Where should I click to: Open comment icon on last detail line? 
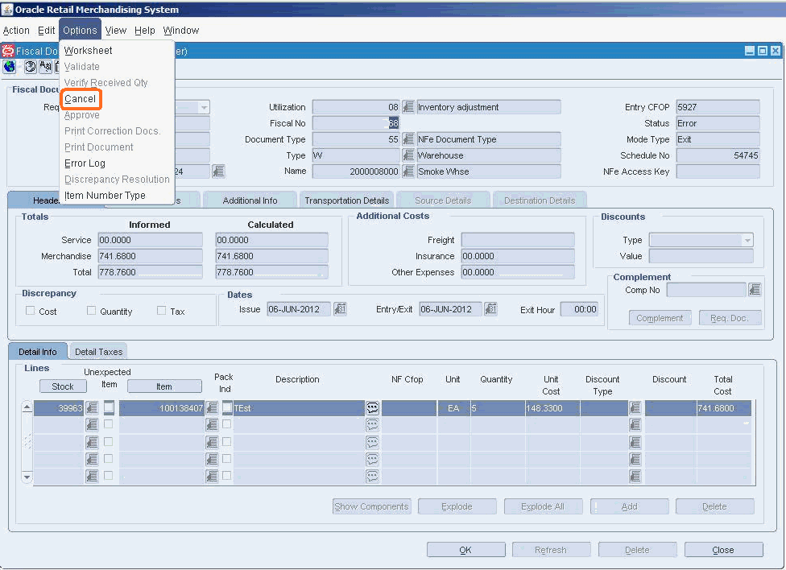tap(372, 476)
